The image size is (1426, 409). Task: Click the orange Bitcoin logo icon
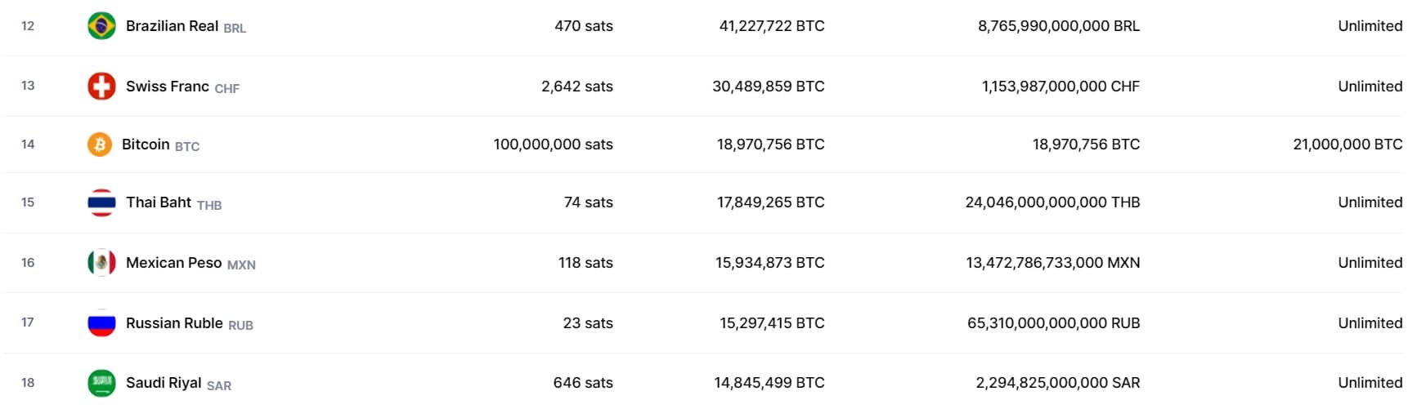[100, 144]
